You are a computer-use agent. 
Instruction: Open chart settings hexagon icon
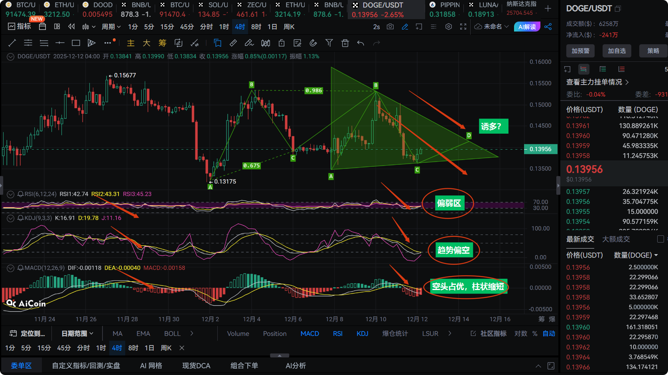(449, 27)
